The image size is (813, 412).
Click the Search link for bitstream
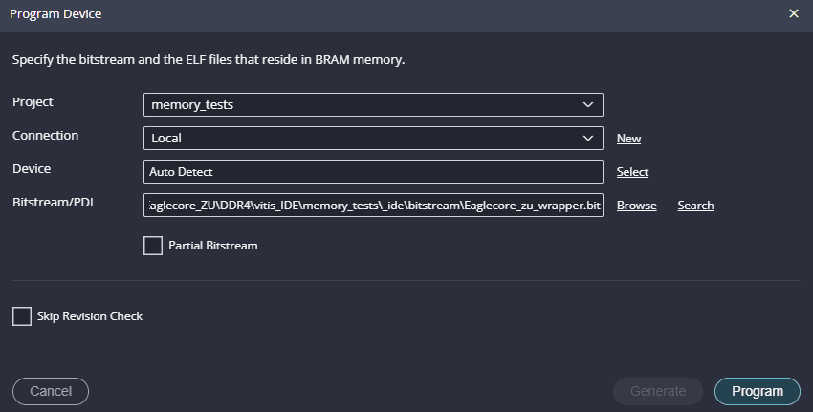695,206
